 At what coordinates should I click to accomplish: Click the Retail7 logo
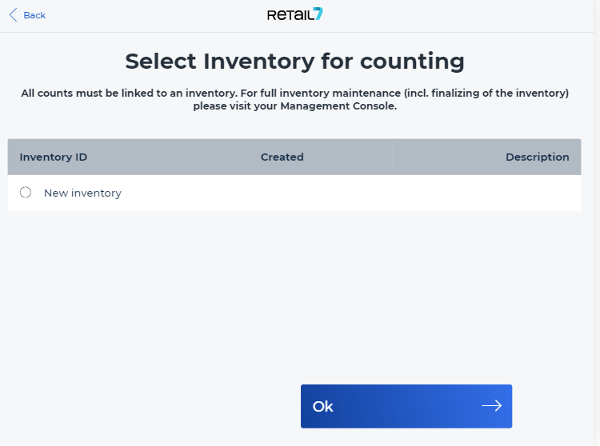click(x=295, y=14)
